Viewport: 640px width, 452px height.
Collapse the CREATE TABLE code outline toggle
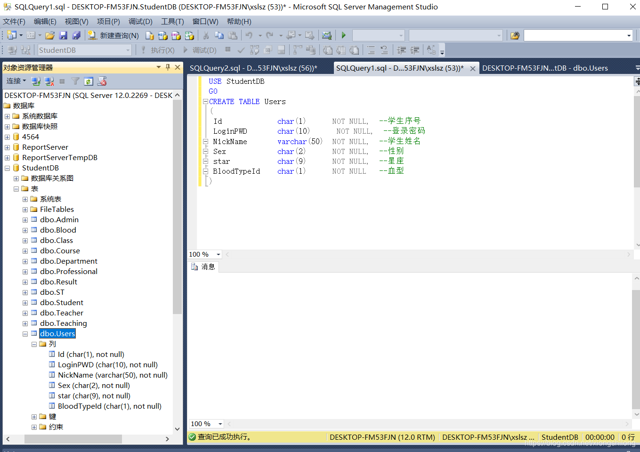coord(205,102)
